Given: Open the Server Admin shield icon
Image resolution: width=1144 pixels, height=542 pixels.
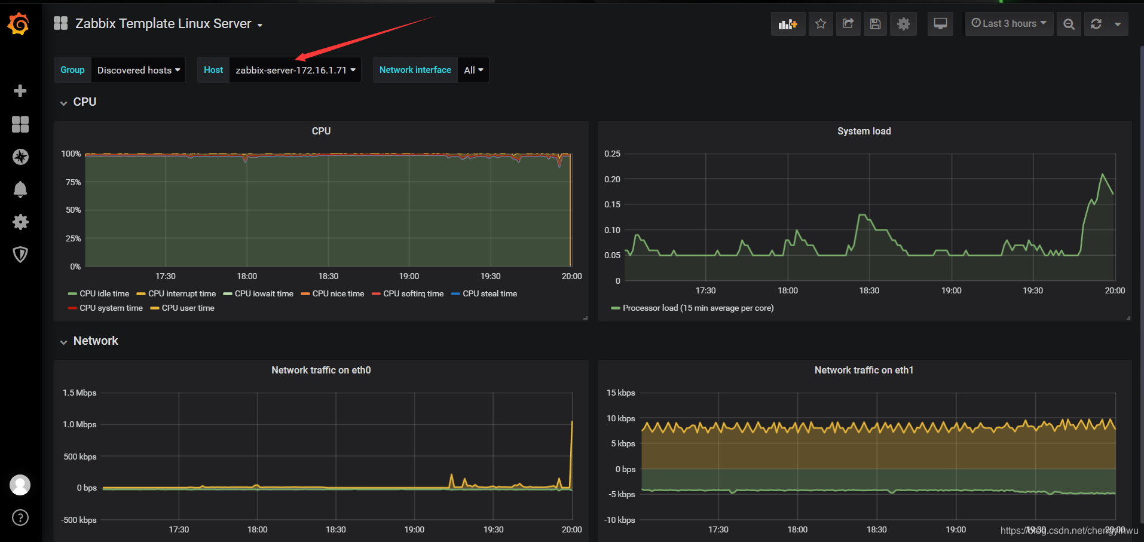Looking at the screenshot, I should 20,255.
